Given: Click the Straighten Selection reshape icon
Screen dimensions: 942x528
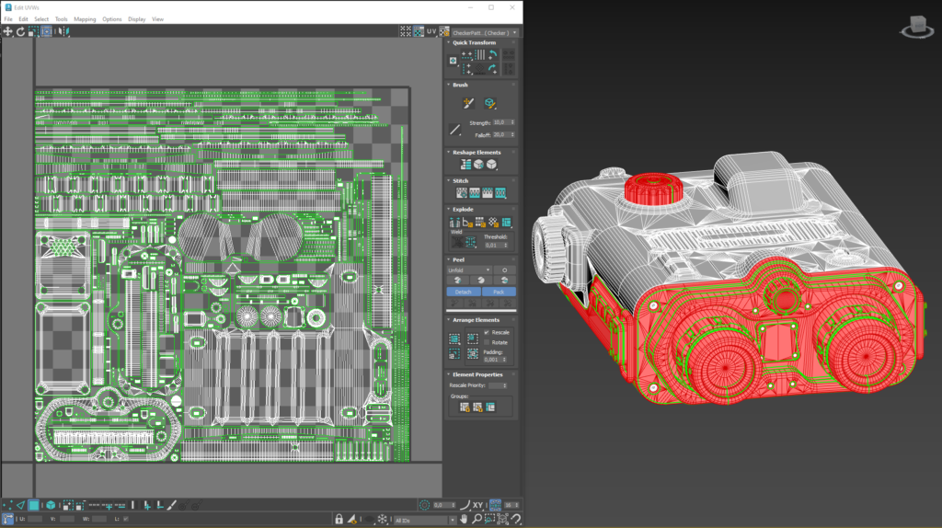Looking at the screenshot, I should (x=465, y=165).
